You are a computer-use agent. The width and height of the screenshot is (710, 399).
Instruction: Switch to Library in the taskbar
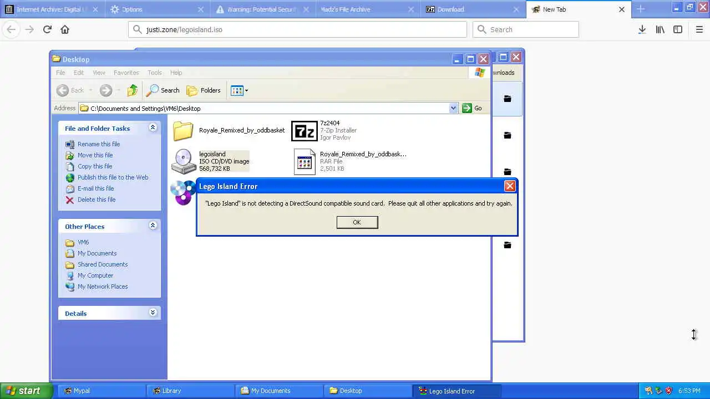pos(190,391)
